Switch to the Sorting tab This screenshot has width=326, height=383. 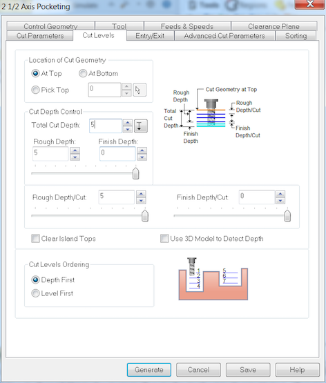(296, 36)
